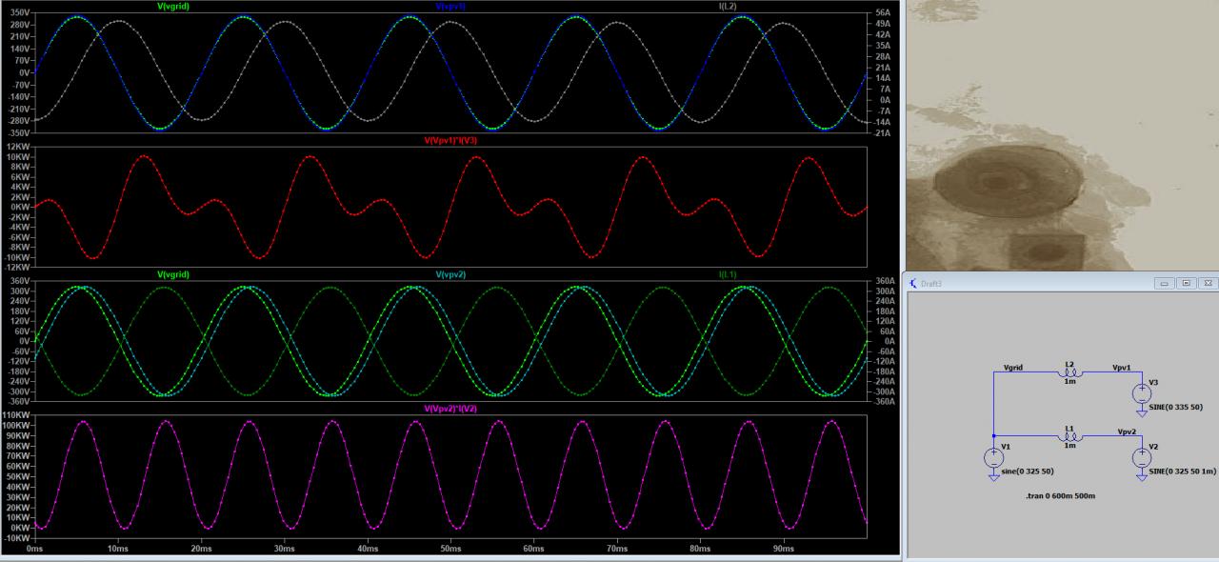Click the V(vpv1) trace label
The image size is (1219, 562).
tap(450, 6)
